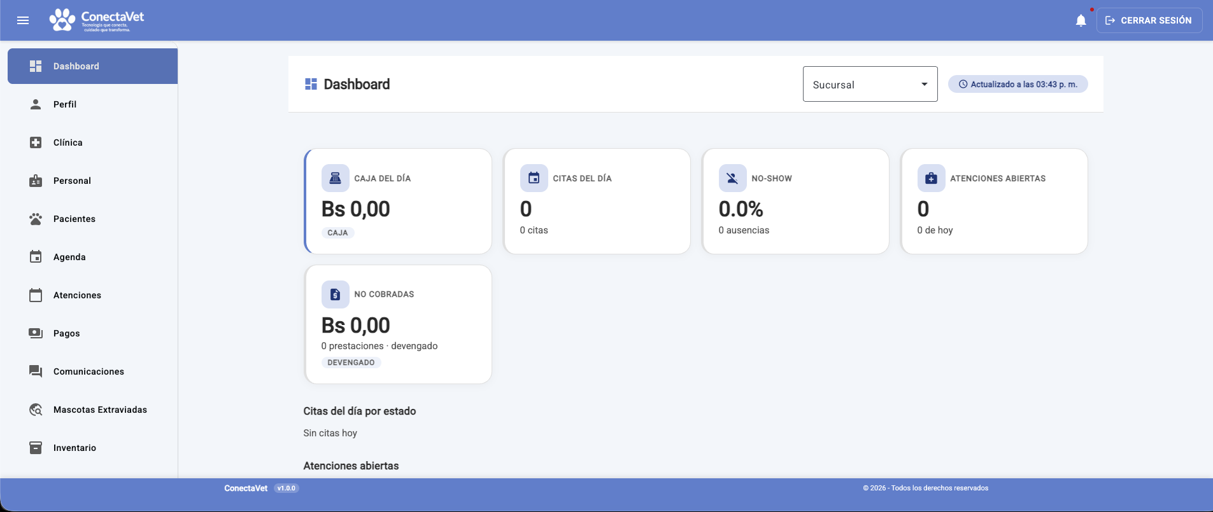The height and width of the screenshot is (512, 1213).
Task: Click the No cobradas invoice icon
Action: tap(335, 294)
